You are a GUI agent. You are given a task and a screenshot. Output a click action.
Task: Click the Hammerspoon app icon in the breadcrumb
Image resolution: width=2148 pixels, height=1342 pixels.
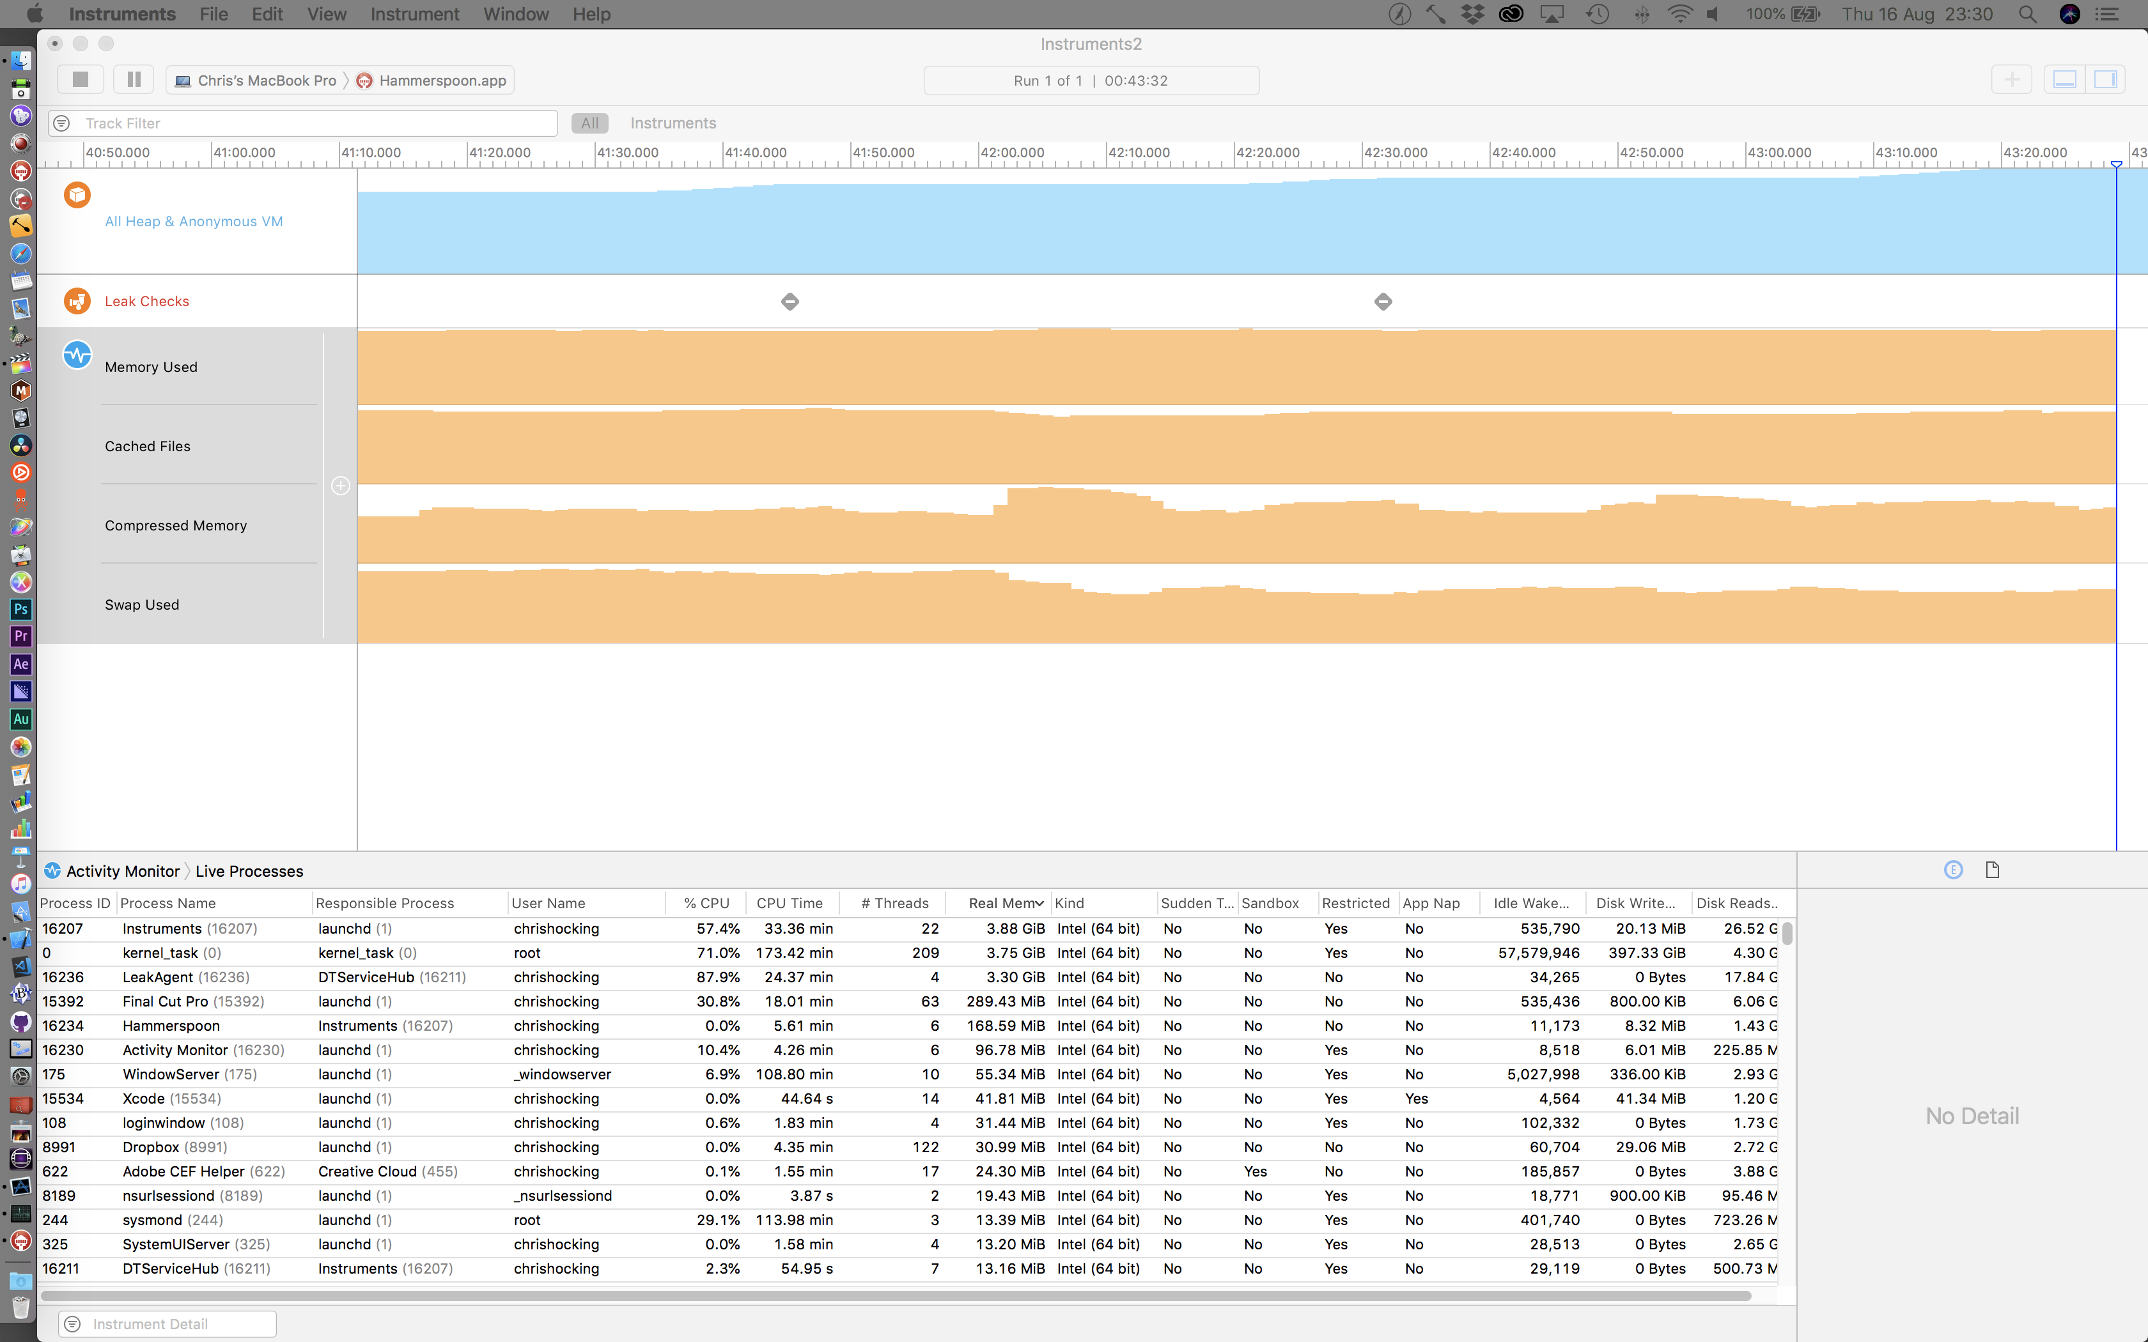click(x=364, y=80)
